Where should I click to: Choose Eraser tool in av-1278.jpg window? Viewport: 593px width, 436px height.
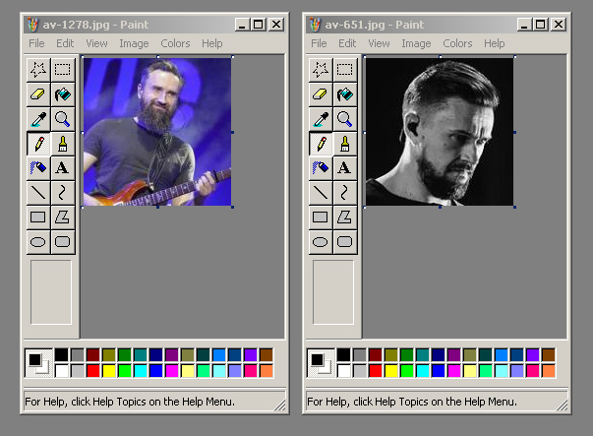coord(38,94)
